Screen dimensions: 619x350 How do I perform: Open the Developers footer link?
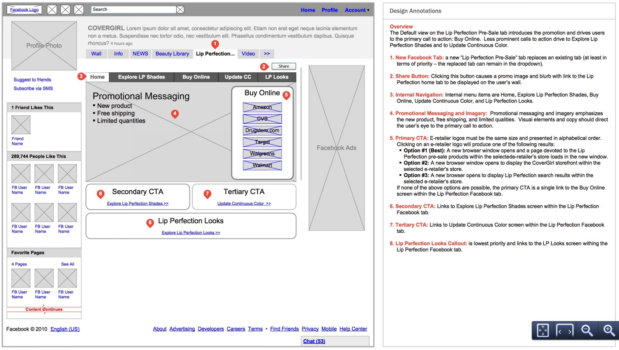(x=211, y=329)
